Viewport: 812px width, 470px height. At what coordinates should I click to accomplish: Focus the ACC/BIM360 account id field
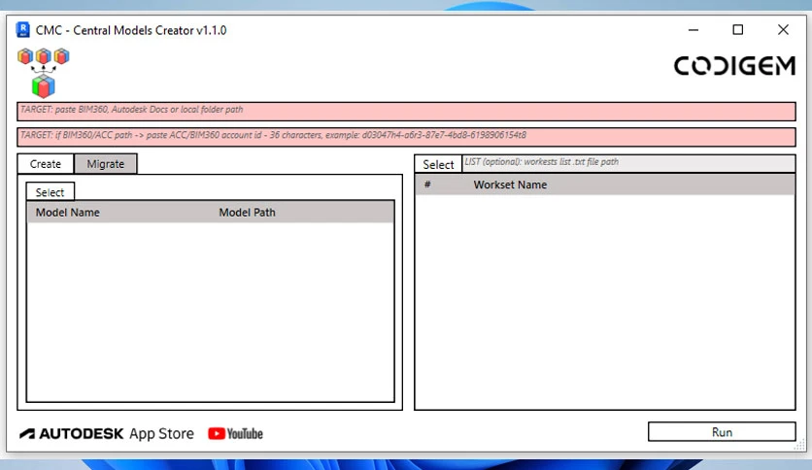pyautogui.click(x=407, y=137)
